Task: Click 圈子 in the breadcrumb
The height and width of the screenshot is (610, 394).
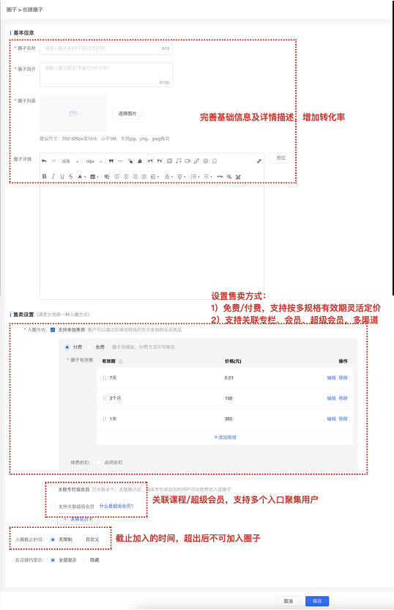Action: click(x=11, y=10)
